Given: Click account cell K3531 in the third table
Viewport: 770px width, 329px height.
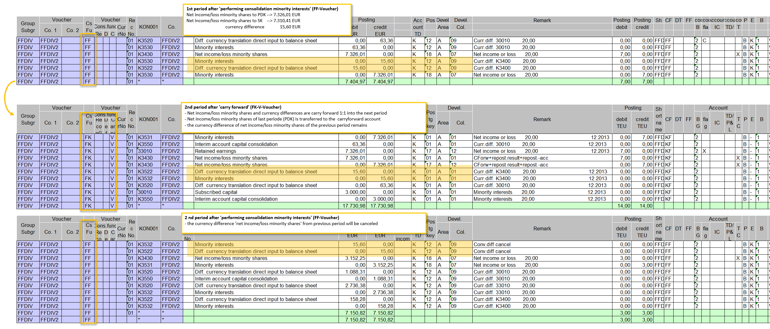Looking at the screenshot, I should 149,265.
